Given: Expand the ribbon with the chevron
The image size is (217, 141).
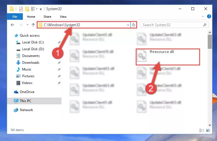Looking at the screenshot, I should 203,16.
